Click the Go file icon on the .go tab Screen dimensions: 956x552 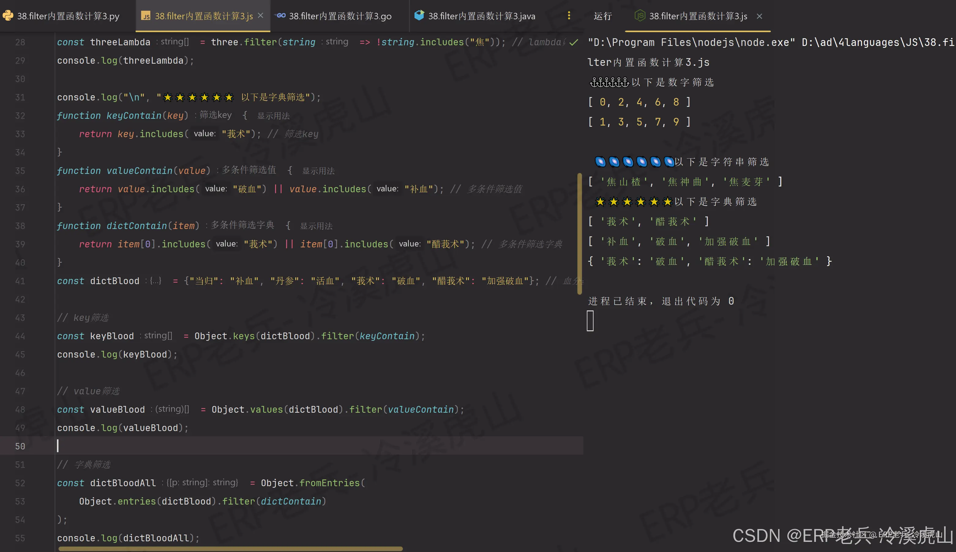tap(280, 16)
